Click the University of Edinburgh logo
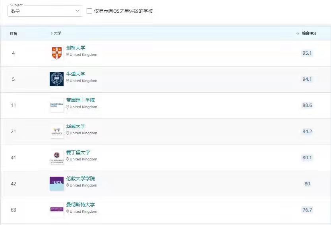331x225 pixels. [56, 157]
